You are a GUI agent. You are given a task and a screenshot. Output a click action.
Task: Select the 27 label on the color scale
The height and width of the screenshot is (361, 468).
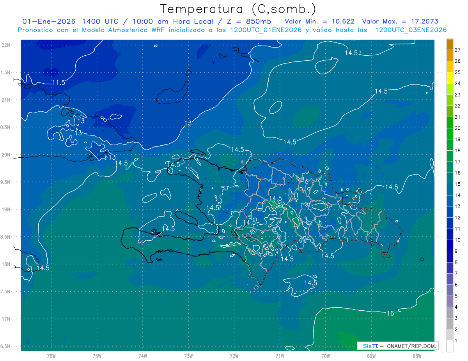tap(457, 50)
